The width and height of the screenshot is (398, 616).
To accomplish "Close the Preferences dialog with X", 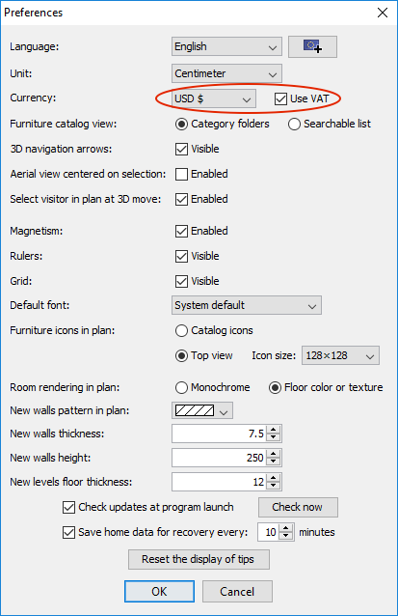I will (x=383, y=13).
